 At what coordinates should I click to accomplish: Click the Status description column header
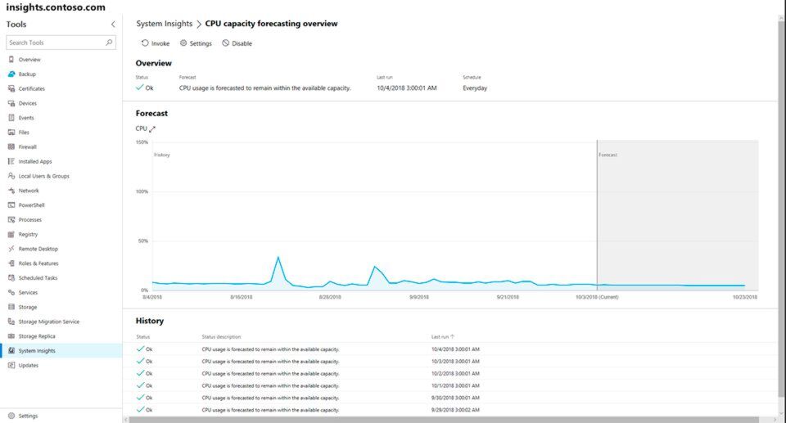[x=221, y=337]
